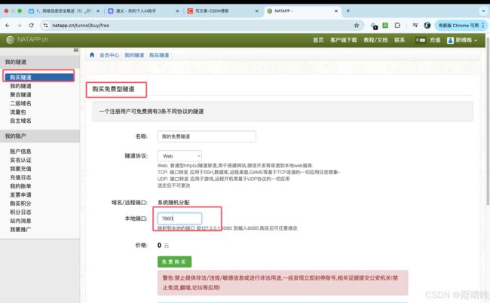490x303 pixels.
Task: Open 教程/文档 in the navigation bar
Action: pyautogui.click(x=375, y=40)
